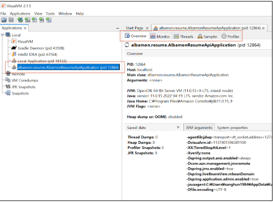Minimize the Applications panel

pos(118,28)
